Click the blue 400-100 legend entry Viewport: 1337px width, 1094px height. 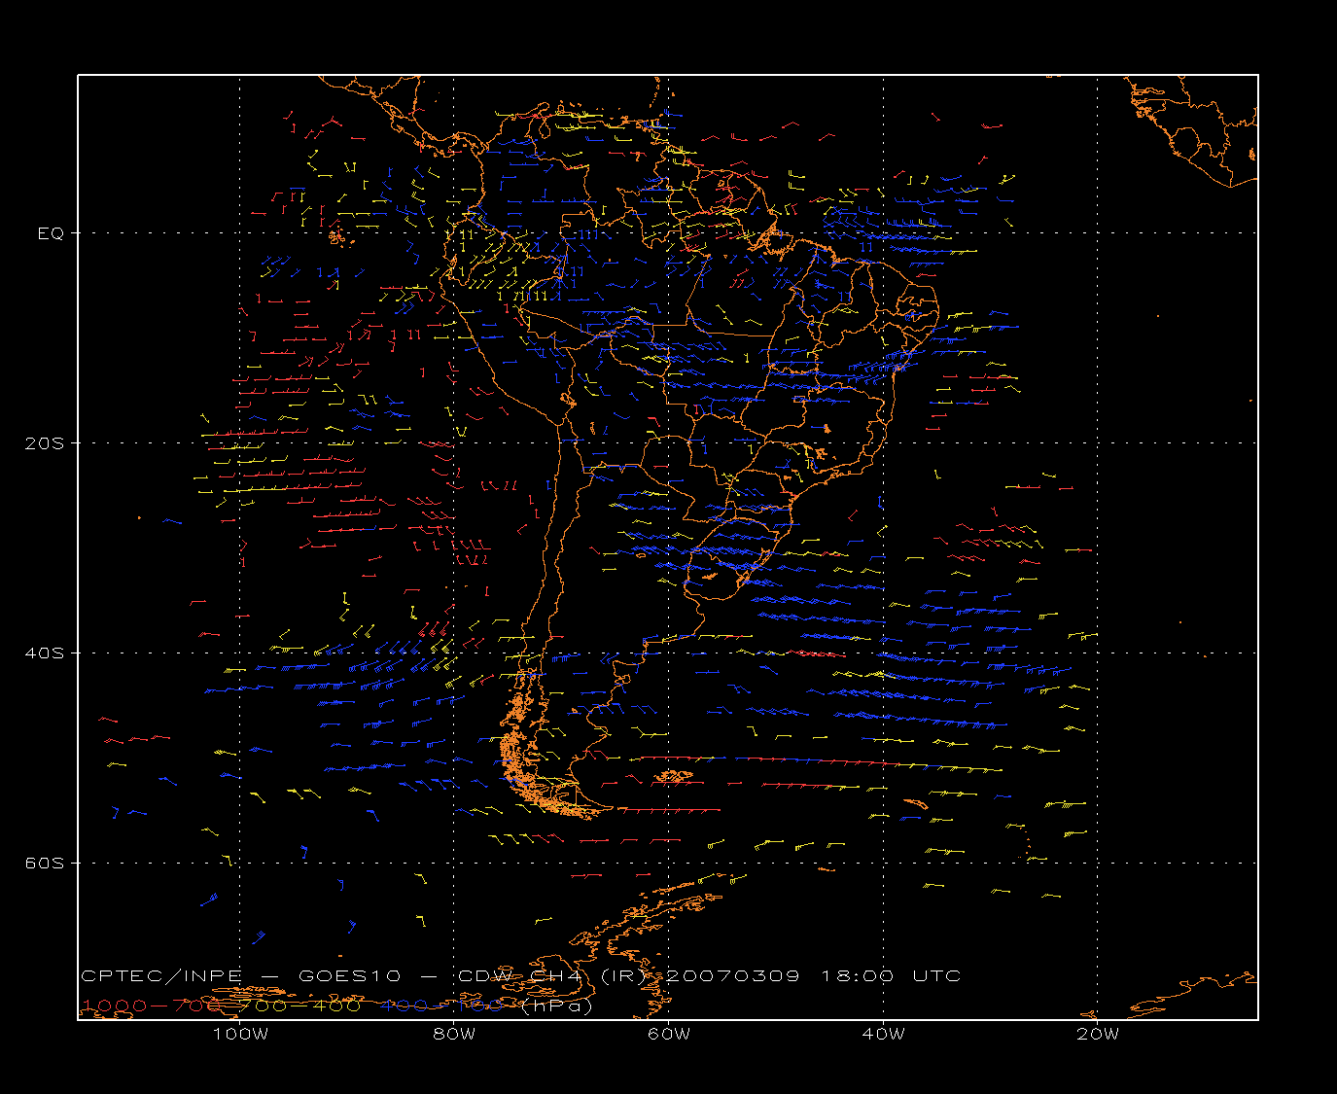(x=442, y=1006)
